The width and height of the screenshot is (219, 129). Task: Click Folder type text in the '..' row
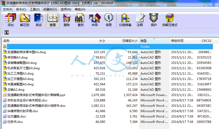point(145,47)
